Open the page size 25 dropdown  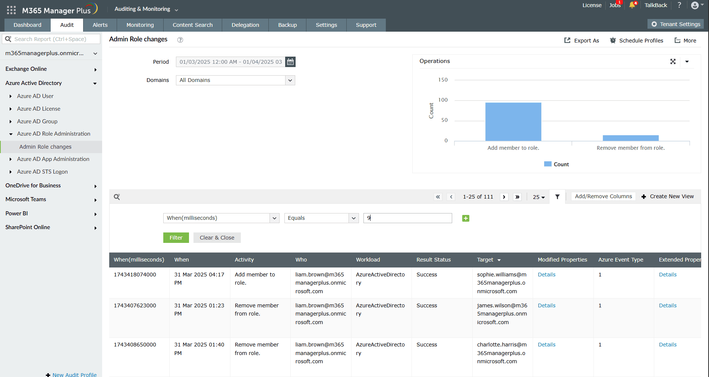click(538, 197)
